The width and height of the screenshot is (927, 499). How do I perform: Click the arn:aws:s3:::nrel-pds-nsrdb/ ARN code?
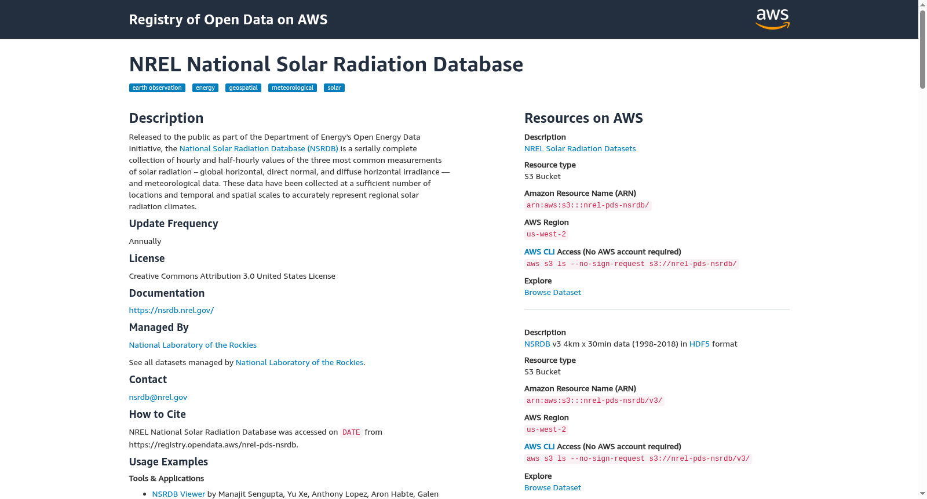pos(588,206)
